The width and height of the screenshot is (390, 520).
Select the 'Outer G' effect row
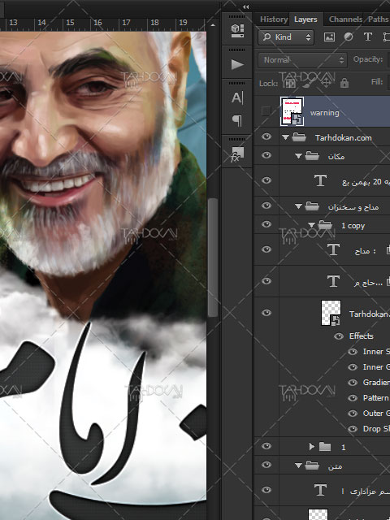coord(376,414)
